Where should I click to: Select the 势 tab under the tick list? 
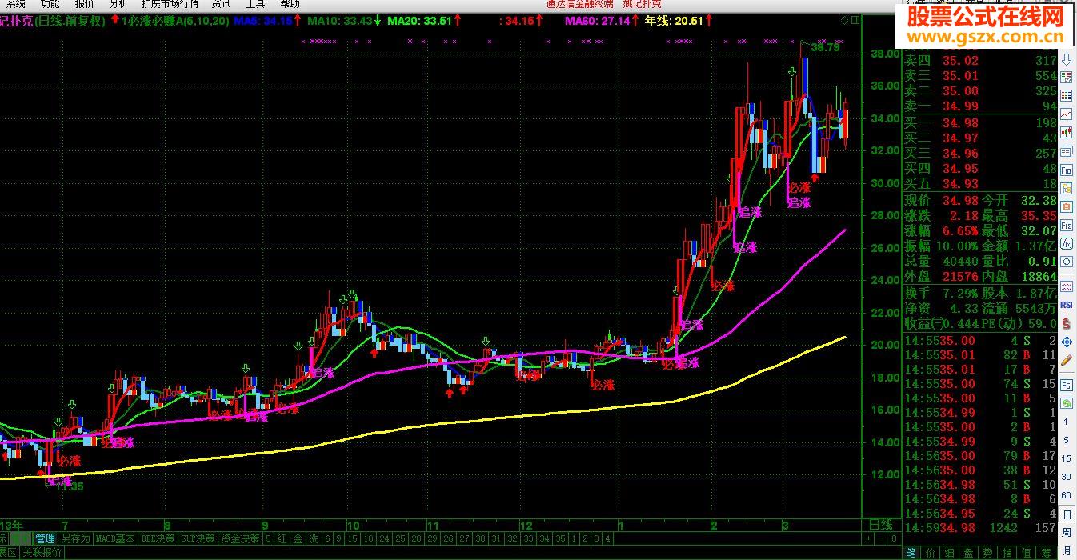[989, 553]
